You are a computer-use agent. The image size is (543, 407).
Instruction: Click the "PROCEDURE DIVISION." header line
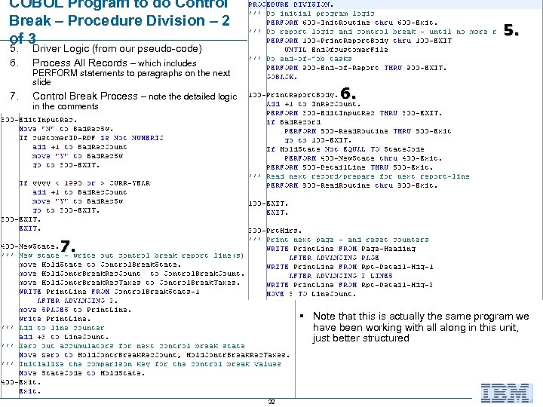click(x=291, y=5)
